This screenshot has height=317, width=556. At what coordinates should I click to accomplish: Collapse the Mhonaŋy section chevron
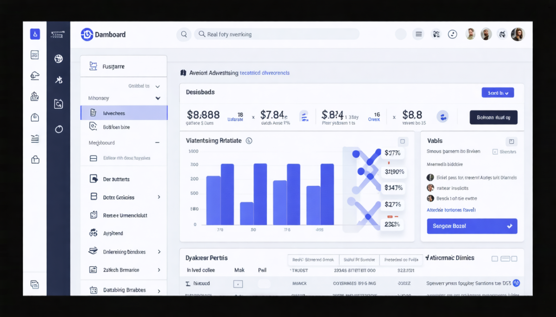(x=158, y=98)
